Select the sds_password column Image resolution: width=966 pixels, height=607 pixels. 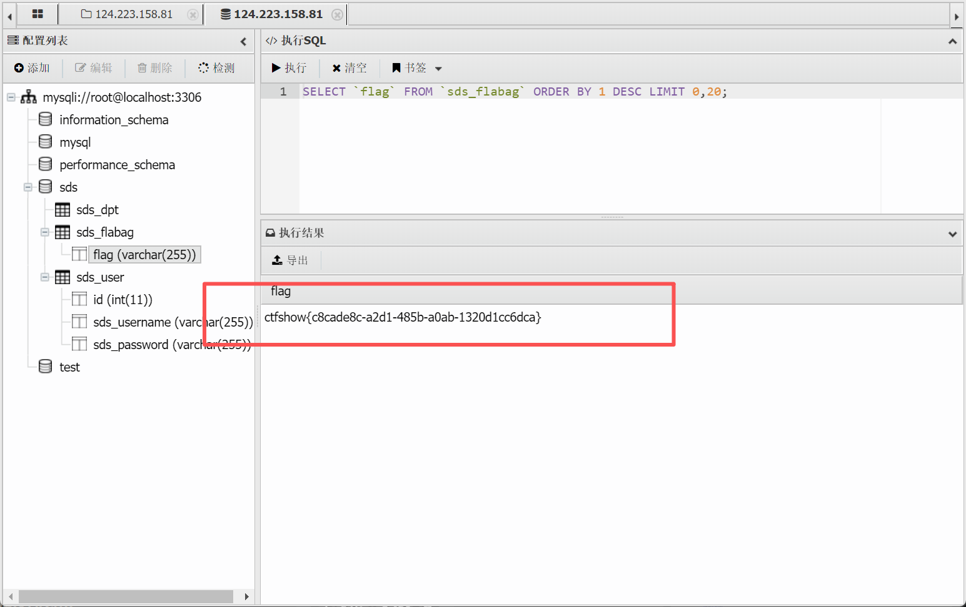pyautogui.click(x=172, y=344)
